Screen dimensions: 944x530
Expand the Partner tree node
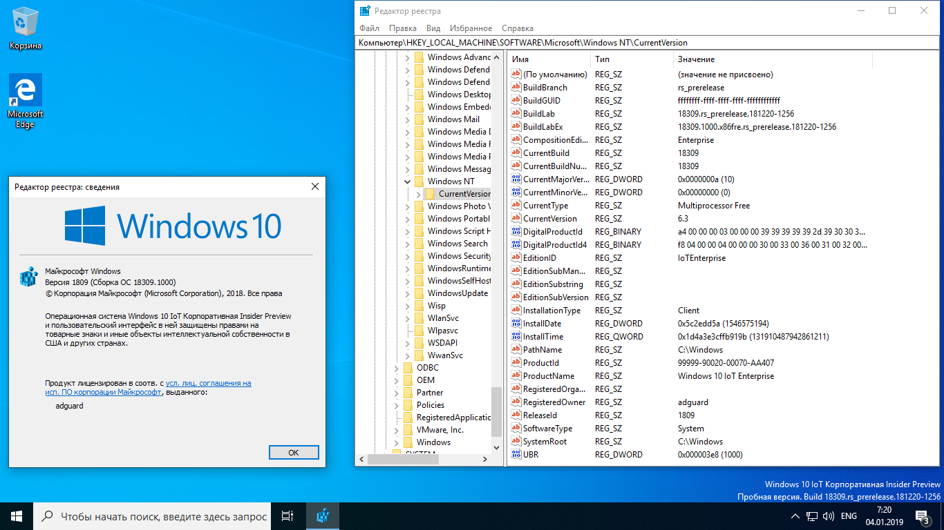point(396,393)
